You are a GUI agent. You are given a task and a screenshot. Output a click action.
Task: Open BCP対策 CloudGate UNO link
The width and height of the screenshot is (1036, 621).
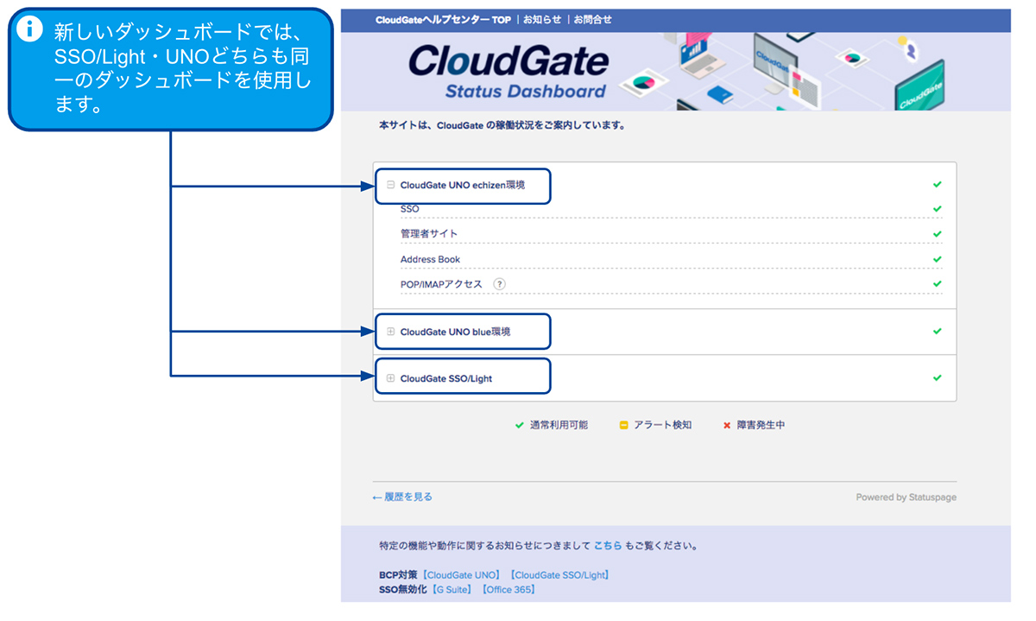(461, 575)
